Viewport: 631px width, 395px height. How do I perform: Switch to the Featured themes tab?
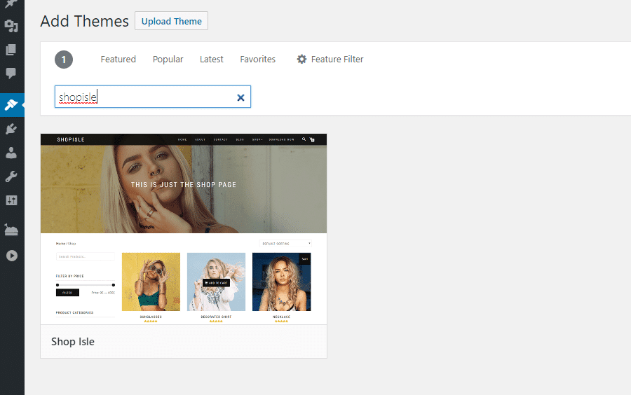pyautogui.click(x=118, y=60)
